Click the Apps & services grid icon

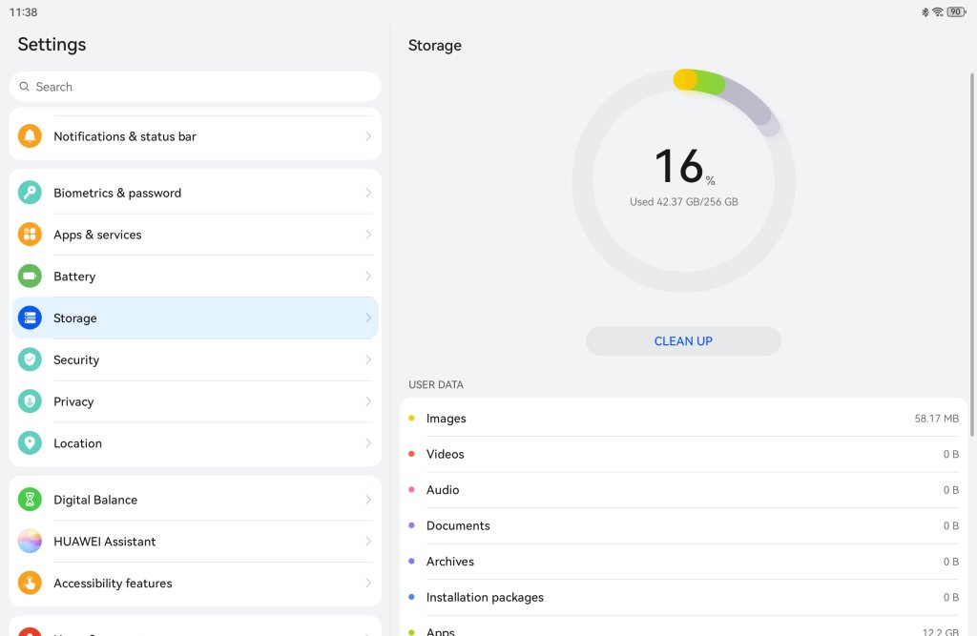(x=30, y=235)
